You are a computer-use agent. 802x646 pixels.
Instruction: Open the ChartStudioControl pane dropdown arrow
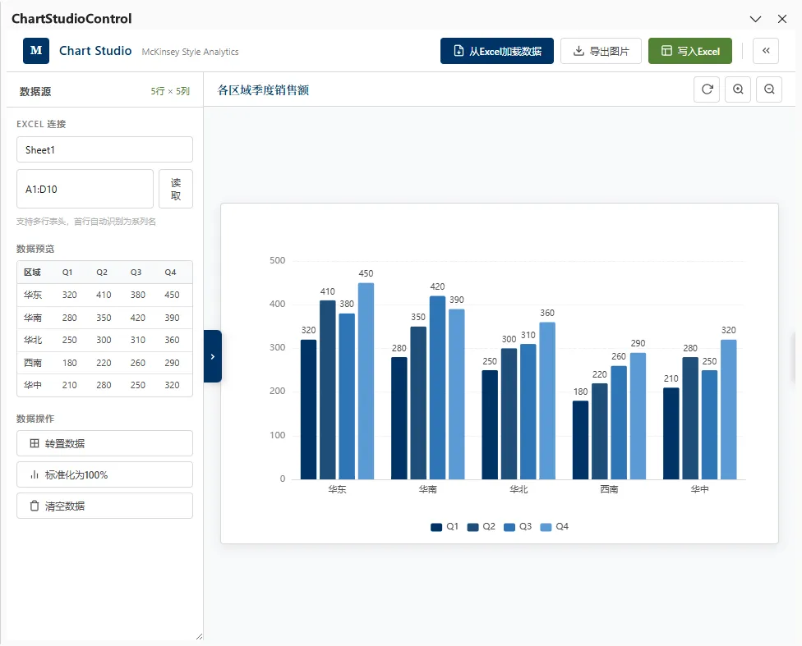click(755, 19)
